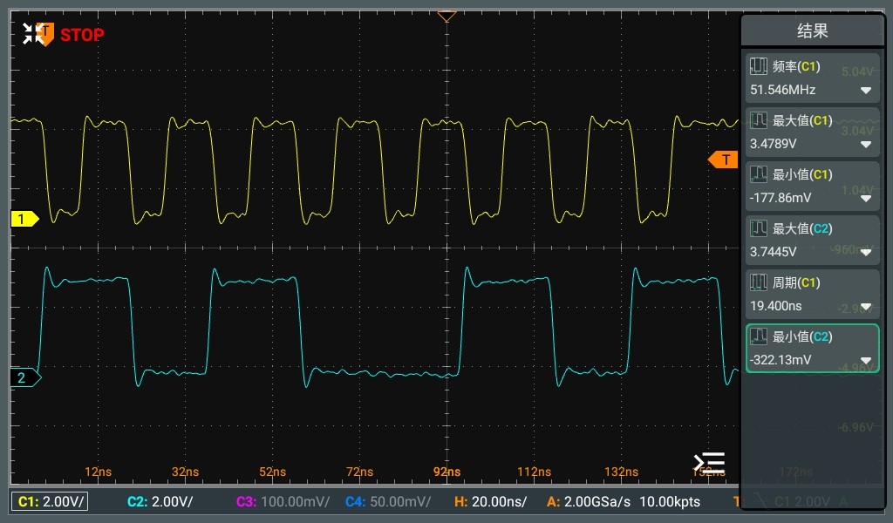Expand the 51.546MHz frequency dropdown arrow
The width and height of the screenshot is (893, 523).
coord(866,90)
